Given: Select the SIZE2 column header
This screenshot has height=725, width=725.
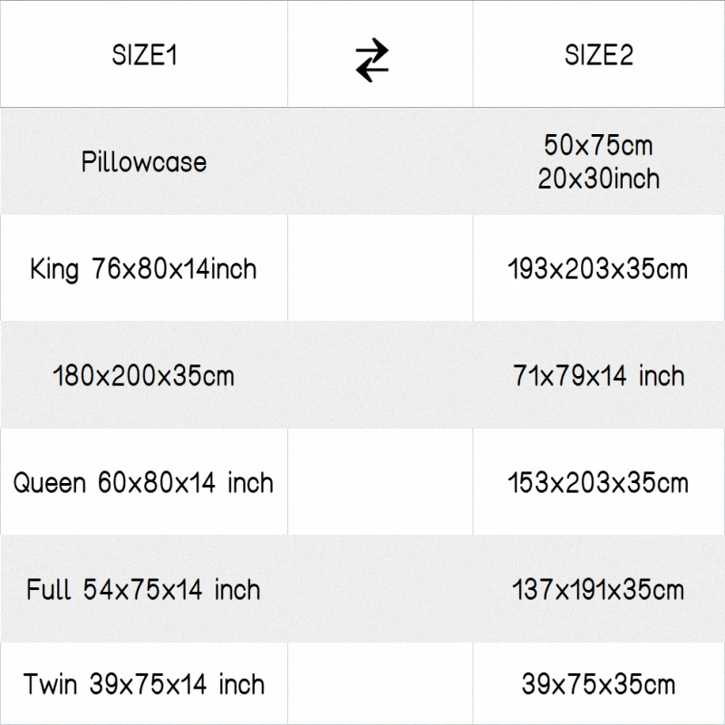Looking at the screenshot, I should 598,55.
